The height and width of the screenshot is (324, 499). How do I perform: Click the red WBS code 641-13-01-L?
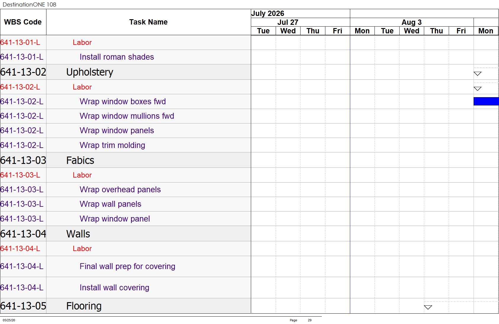pos(20,43)
